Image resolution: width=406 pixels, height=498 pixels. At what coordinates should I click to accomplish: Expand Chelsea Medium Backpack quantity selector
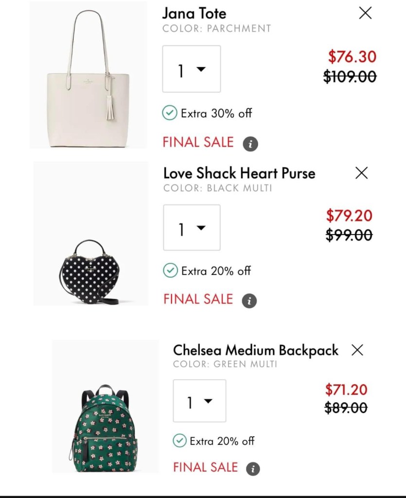tap(199, 401)
